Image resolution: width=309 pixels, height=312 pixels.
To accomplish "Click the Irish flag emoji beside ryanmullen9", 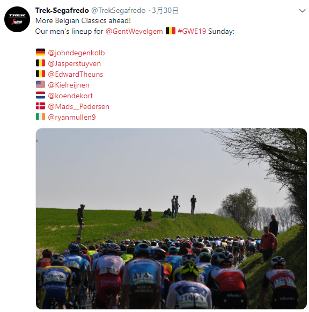I will pyautogui.click(x=41, y=117).
